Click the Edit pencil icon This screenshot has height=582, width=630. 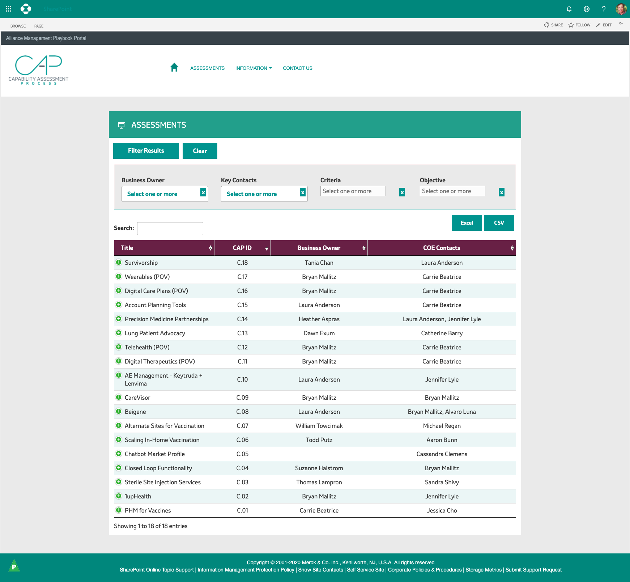pos(599,25)
